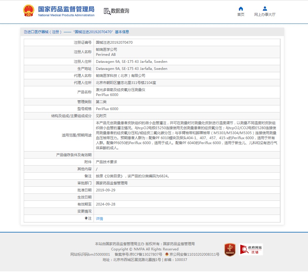Image resolution: width=308 pixels, height=273 pixels.
Task: Click Copyright © NMPA All Rights Reserved
Action: [145, 249]
